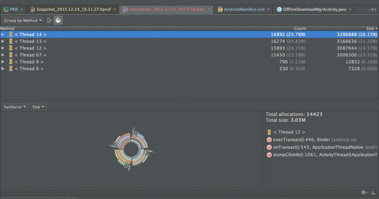Close the Allocations alloc tab
Image resolution: width=379 pixels, height=199 pixels.
209,10
